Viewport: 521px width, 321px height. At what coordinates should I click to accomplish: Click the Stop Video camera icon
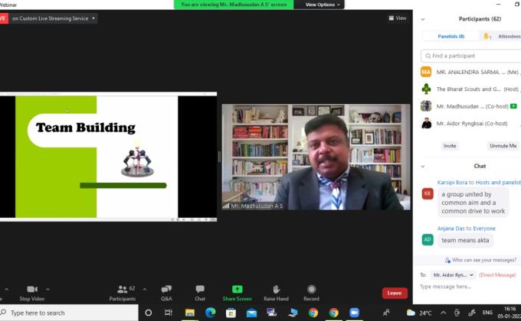[32, 290]
